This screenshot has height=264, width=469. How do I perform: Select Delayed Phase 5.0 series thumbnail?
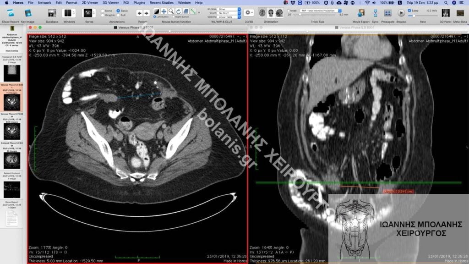pos(12,160)
